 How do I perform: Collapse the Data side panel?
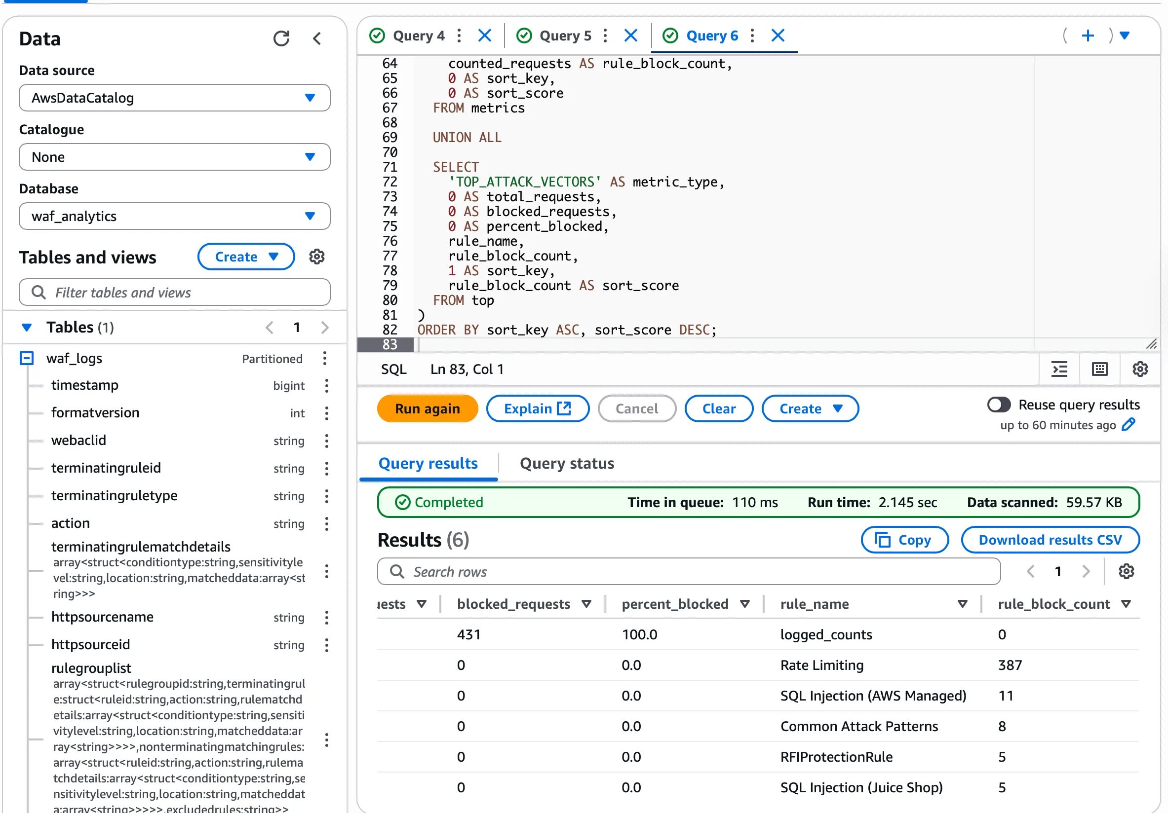317,38
